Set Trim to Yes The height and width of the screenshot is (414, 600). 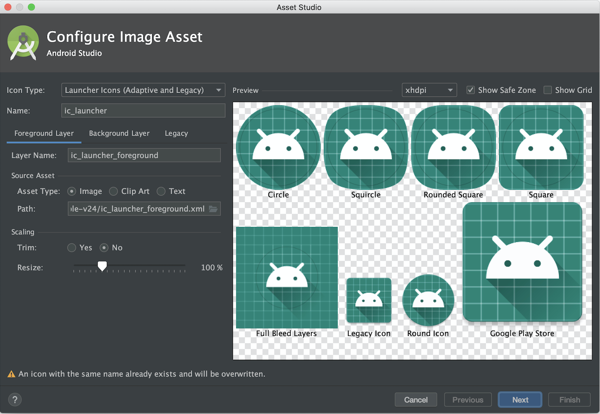[71, 248]
